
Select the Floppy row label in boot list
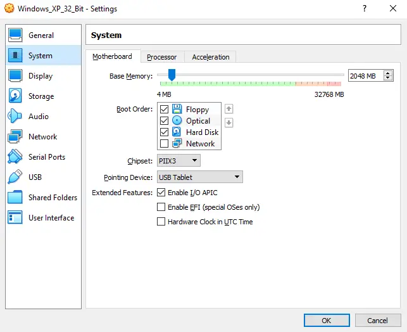coord(197,110)
